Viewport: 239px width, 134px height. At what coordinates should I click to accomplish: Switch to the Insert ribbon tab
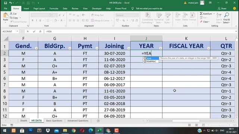click(x=26, y=9)
